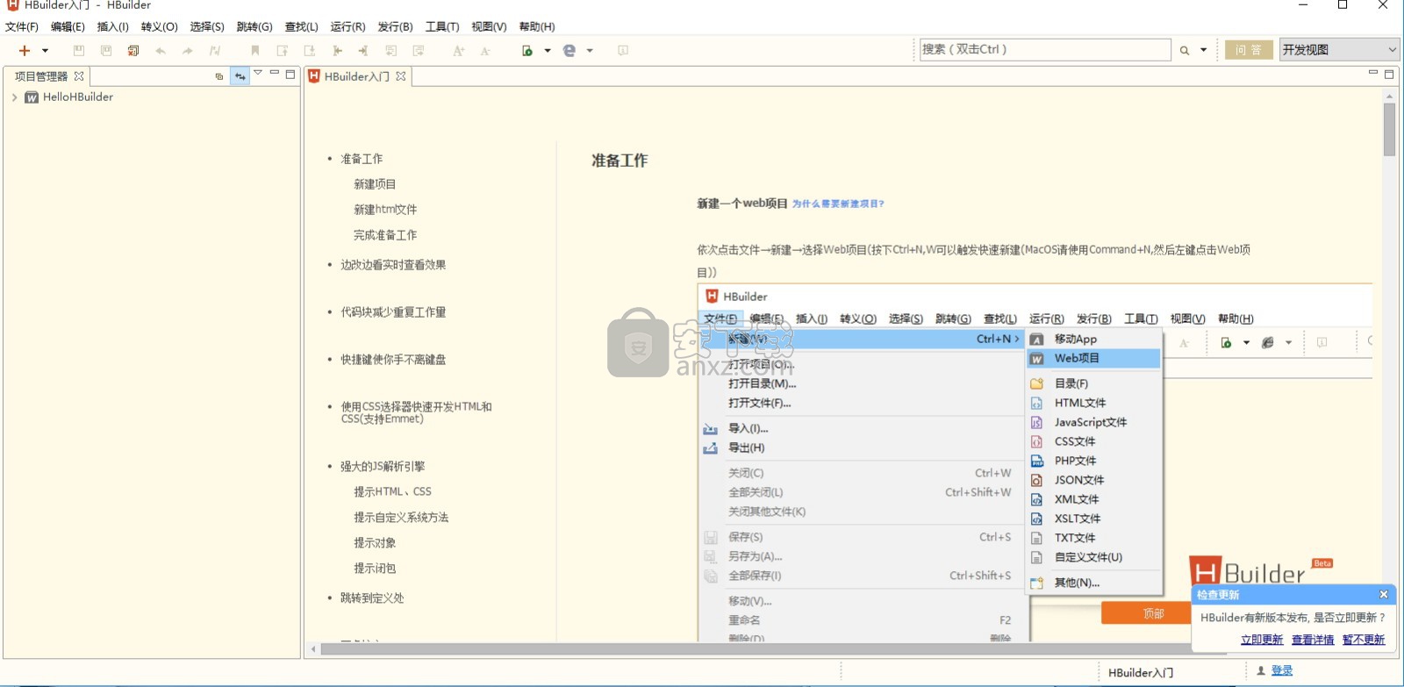
Task: Click into the 搜索 search input field
Action: pos(1045,49)
